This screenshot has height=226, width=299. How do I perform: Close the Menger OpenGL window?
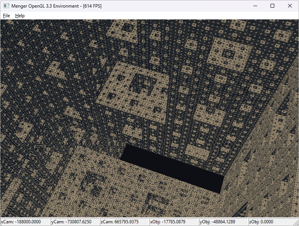point(290,6)
